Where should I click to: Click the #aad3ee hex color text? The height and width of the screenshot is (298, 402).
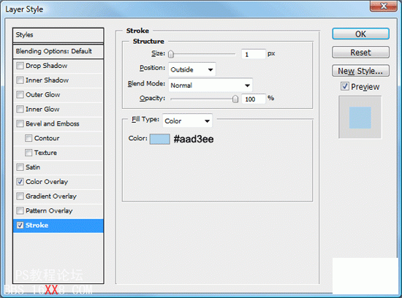pos(194,139)
